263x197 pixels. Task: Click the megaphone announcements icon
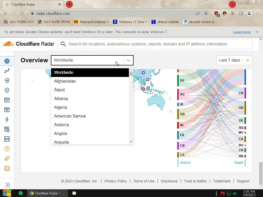point(7,159)
